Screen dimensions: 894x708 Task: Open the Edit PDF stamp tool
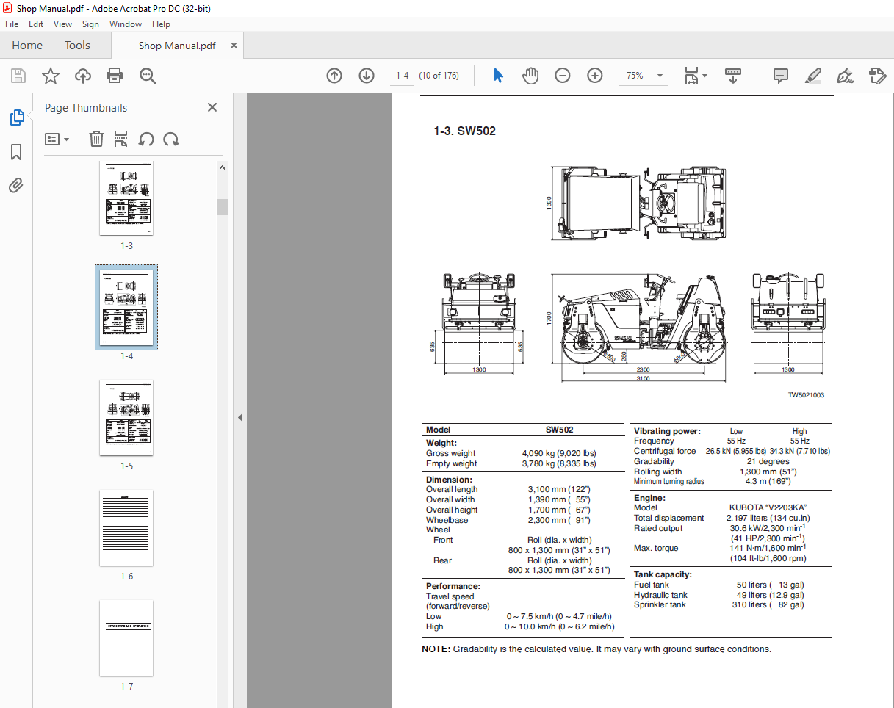(x=876, y=76)
